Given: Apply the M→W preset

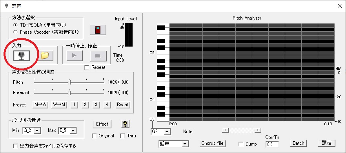Looking at the screenshot, I should 40,104.
